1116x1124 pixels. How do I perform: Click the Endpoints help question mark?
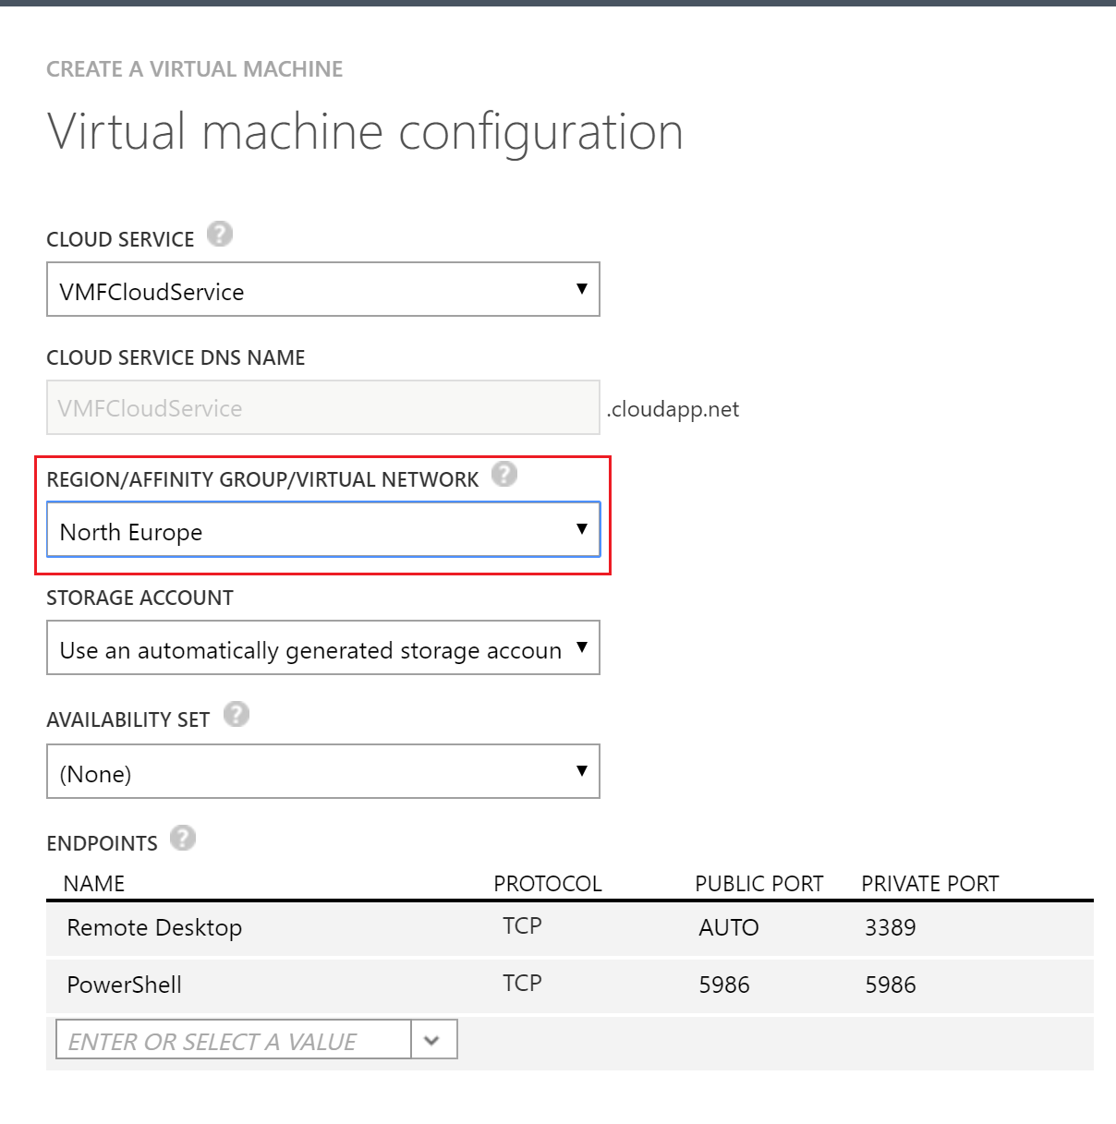click(x=184, y=839)
